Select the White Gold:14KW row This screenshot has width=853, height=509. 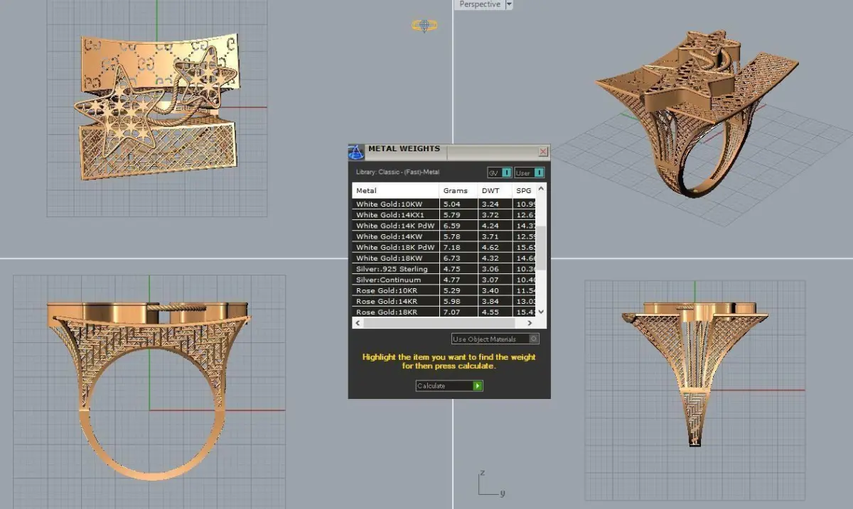point(444,236)
